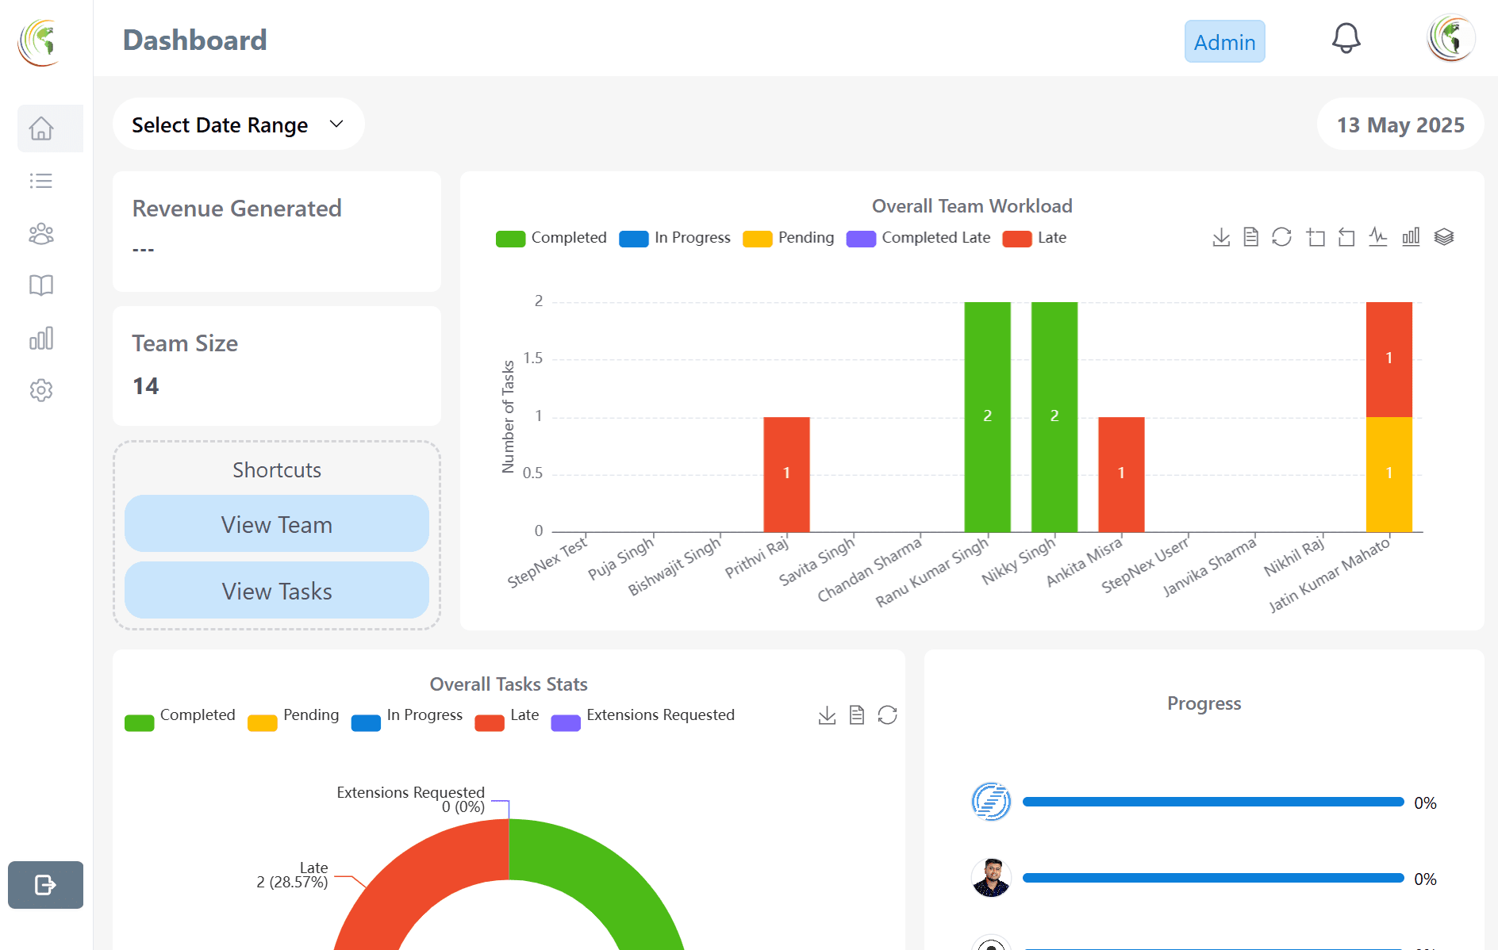Viewport: 1498px width, 950px height.
Task: Click the second progress bar beside man's photo
Action: (1213, 878)
